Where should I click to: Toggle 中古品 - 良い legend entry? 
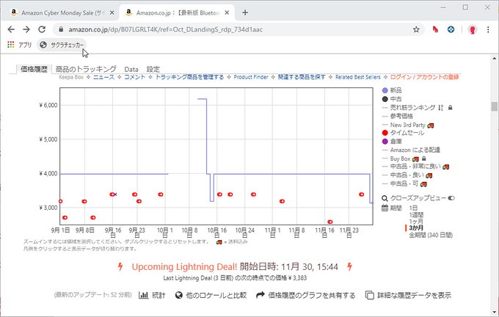[407, 175]
